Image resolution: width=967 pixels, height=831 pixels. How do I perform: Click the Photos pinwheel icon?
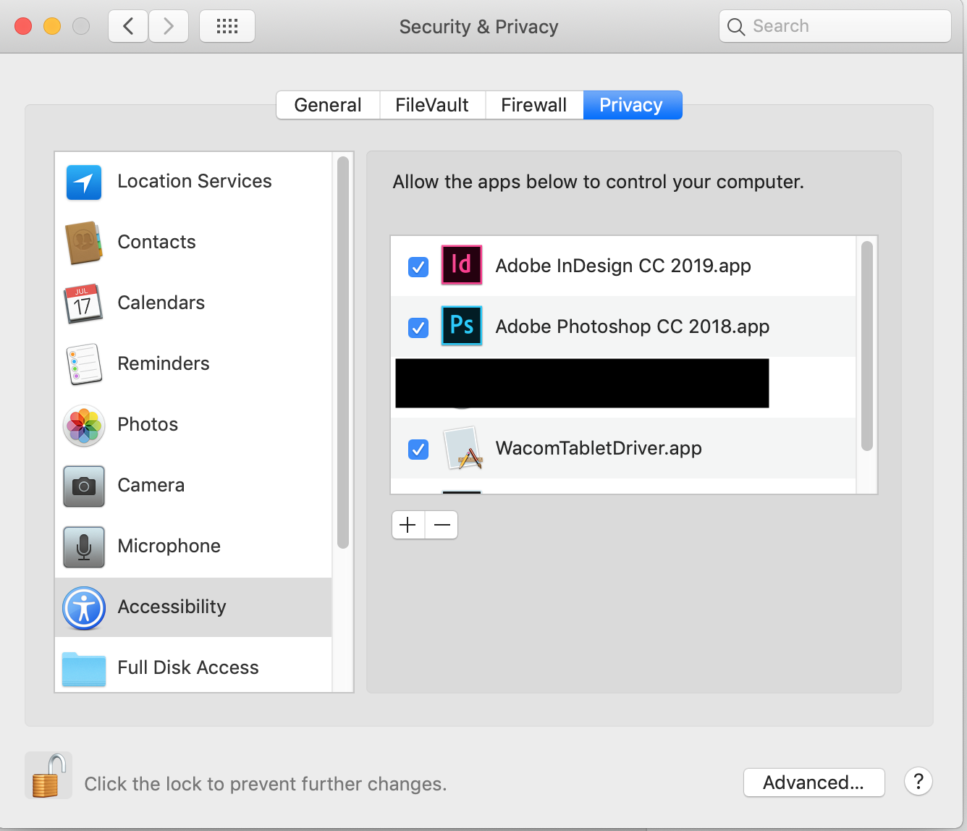coord(84,425)
